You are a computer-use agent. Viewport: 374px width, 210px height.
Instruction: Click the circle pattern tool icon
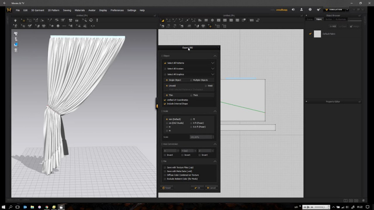tap(212, 20)
